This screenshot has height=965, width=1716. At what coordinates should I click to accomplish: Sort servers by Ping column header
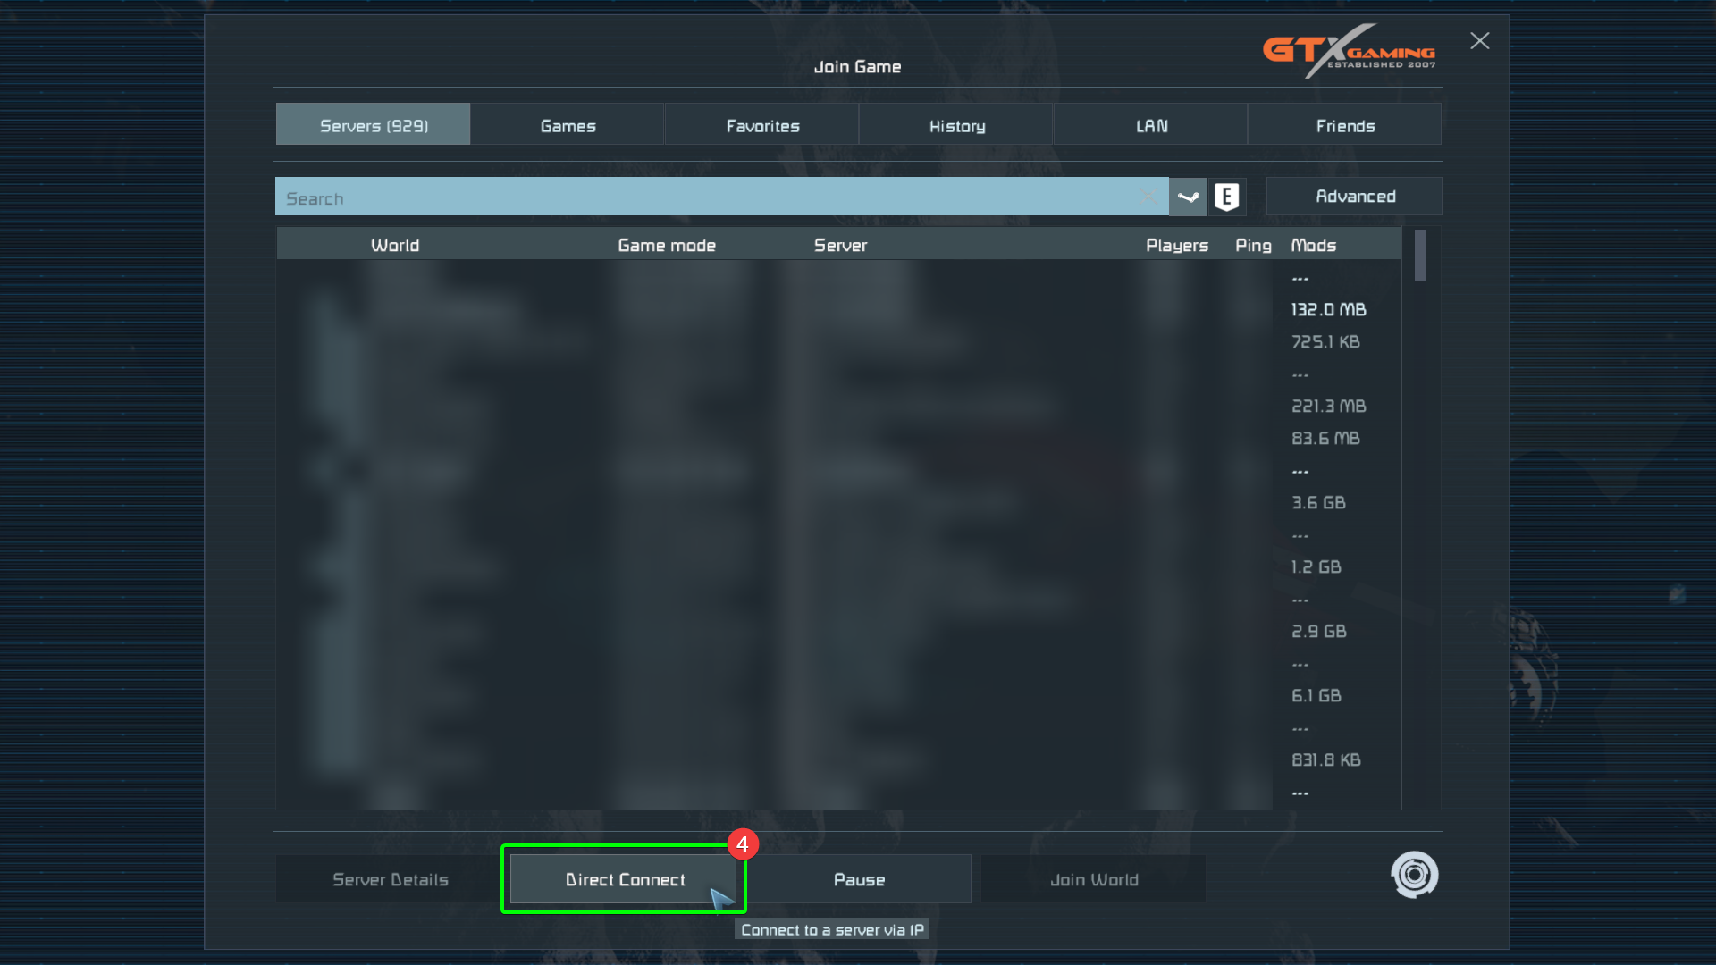[x=1252, y=245]
